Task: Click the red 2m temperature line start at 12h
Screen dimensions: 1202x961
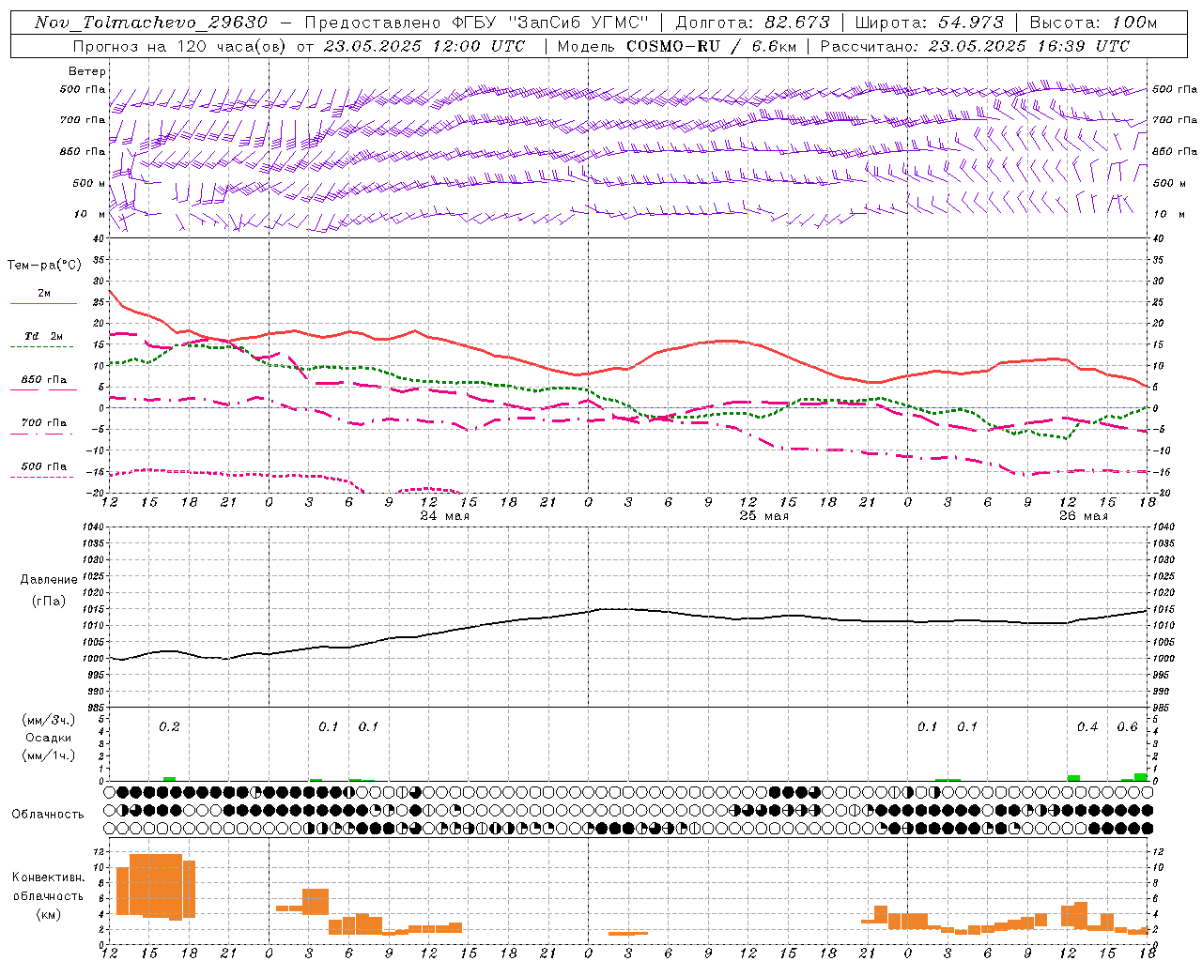Action: 111,291
